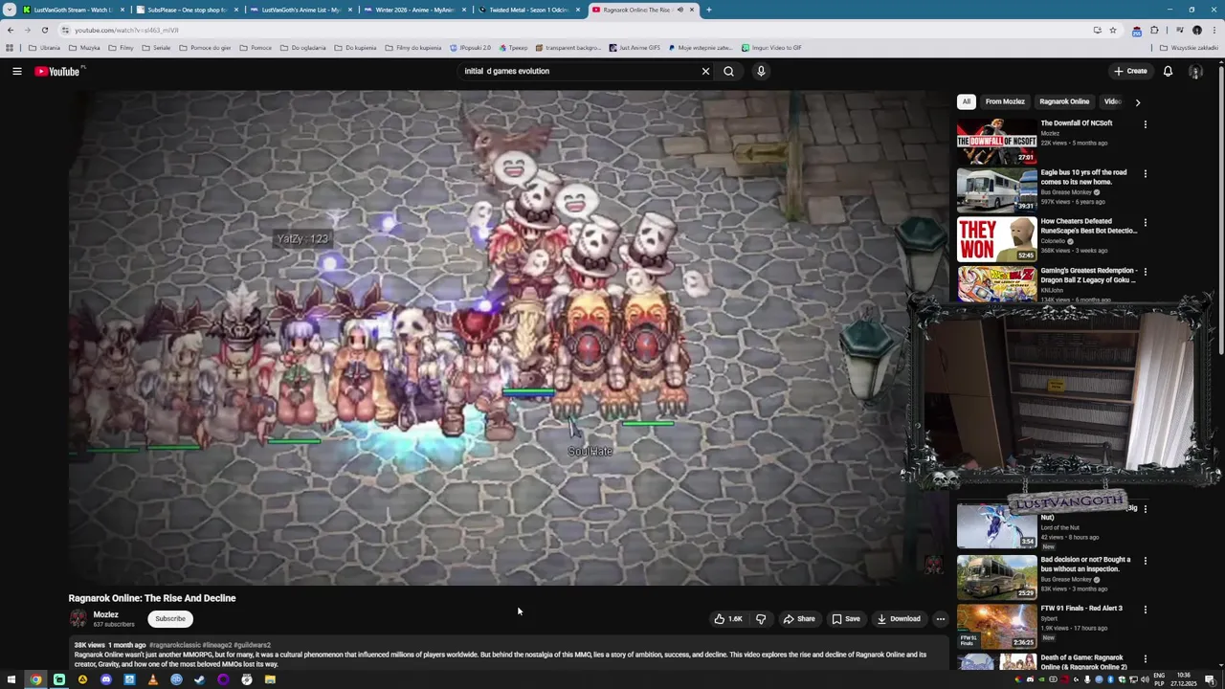Select the All filter chip
The height and width of the screenshot is (689, 1225).
point(967,101)
